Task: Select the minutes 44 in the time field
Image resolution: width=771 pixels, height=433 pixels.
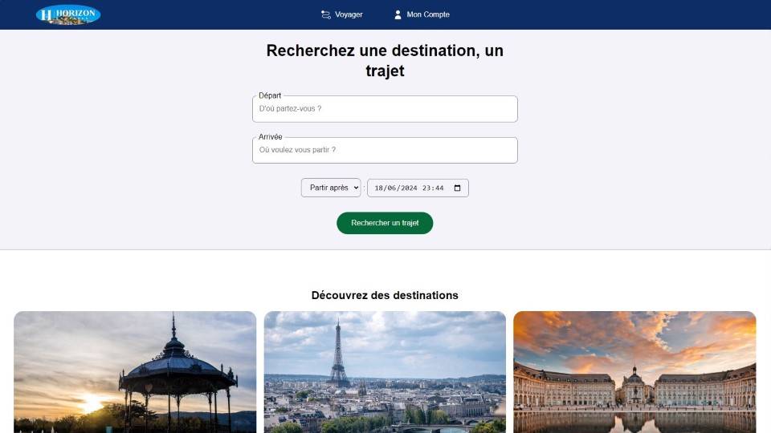Action: (x=439, y=188)
